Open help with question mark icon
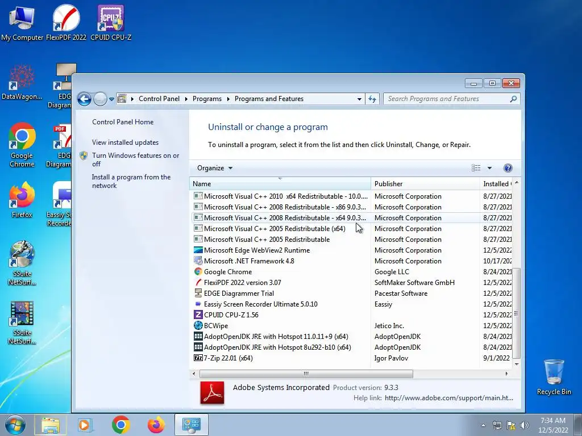 click(508, 168)
